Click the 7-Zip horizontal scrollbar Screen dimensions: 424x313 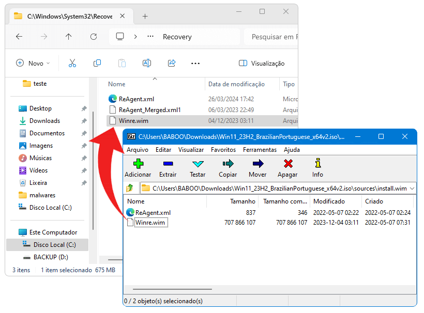pos(172,289)
